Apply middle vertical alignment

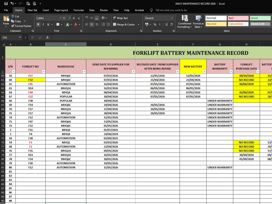point(92,18)
